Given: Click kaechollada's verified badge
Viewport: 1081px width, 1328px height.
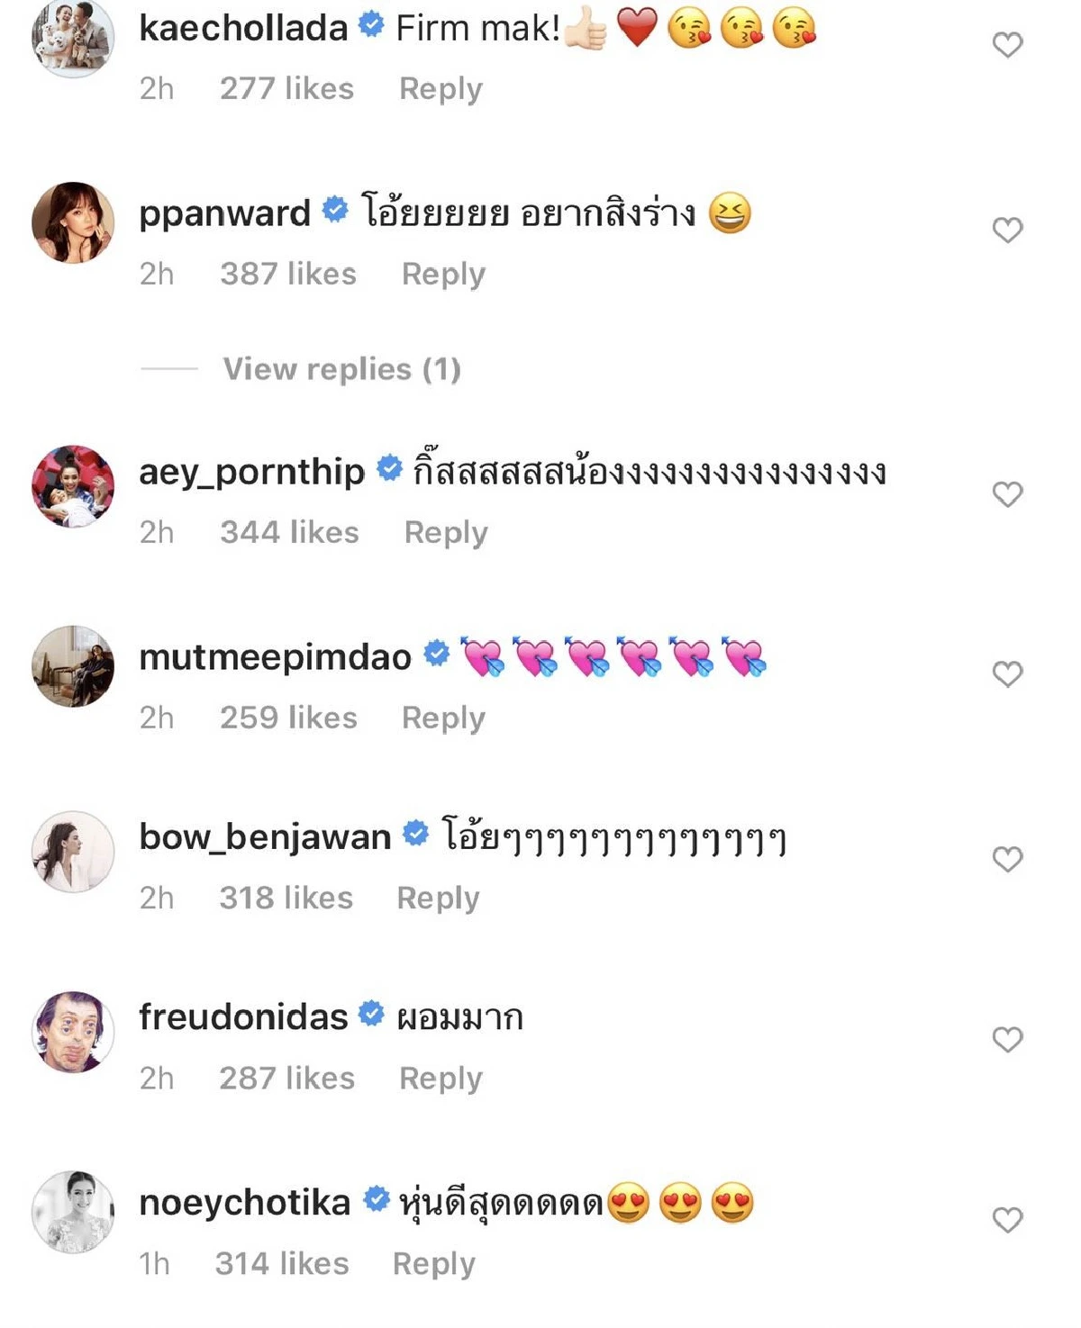Looking at the screenshot, I should (370, 28).
